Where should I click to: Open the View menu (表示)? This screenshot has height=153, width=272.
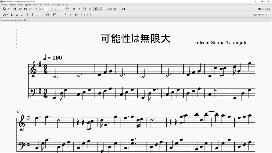click(x=20, y=5)
